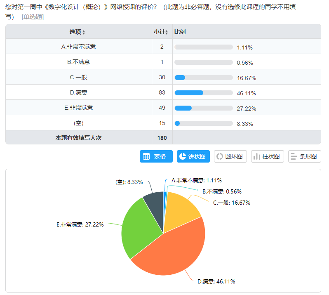Click the A.非常不满意 table row label
Screen dimensions: 329x295
[x=78, y=47]
